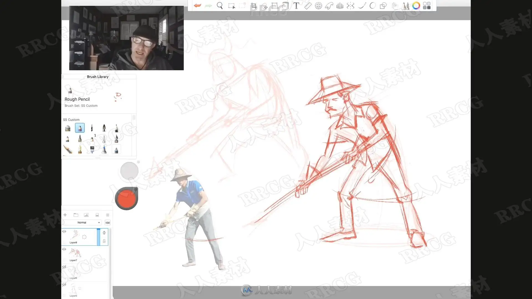The image size is (532, 299).
Task: Hide Layer7 using its eye icon
Action: [x=64, y=249]
